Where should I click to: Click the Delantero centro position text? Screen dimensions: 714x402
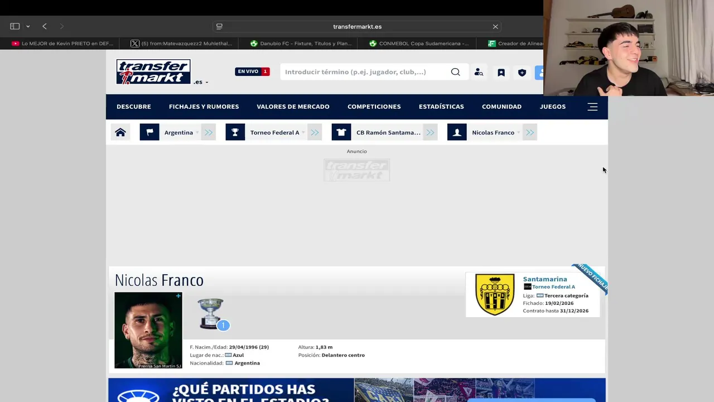(343, 355)
